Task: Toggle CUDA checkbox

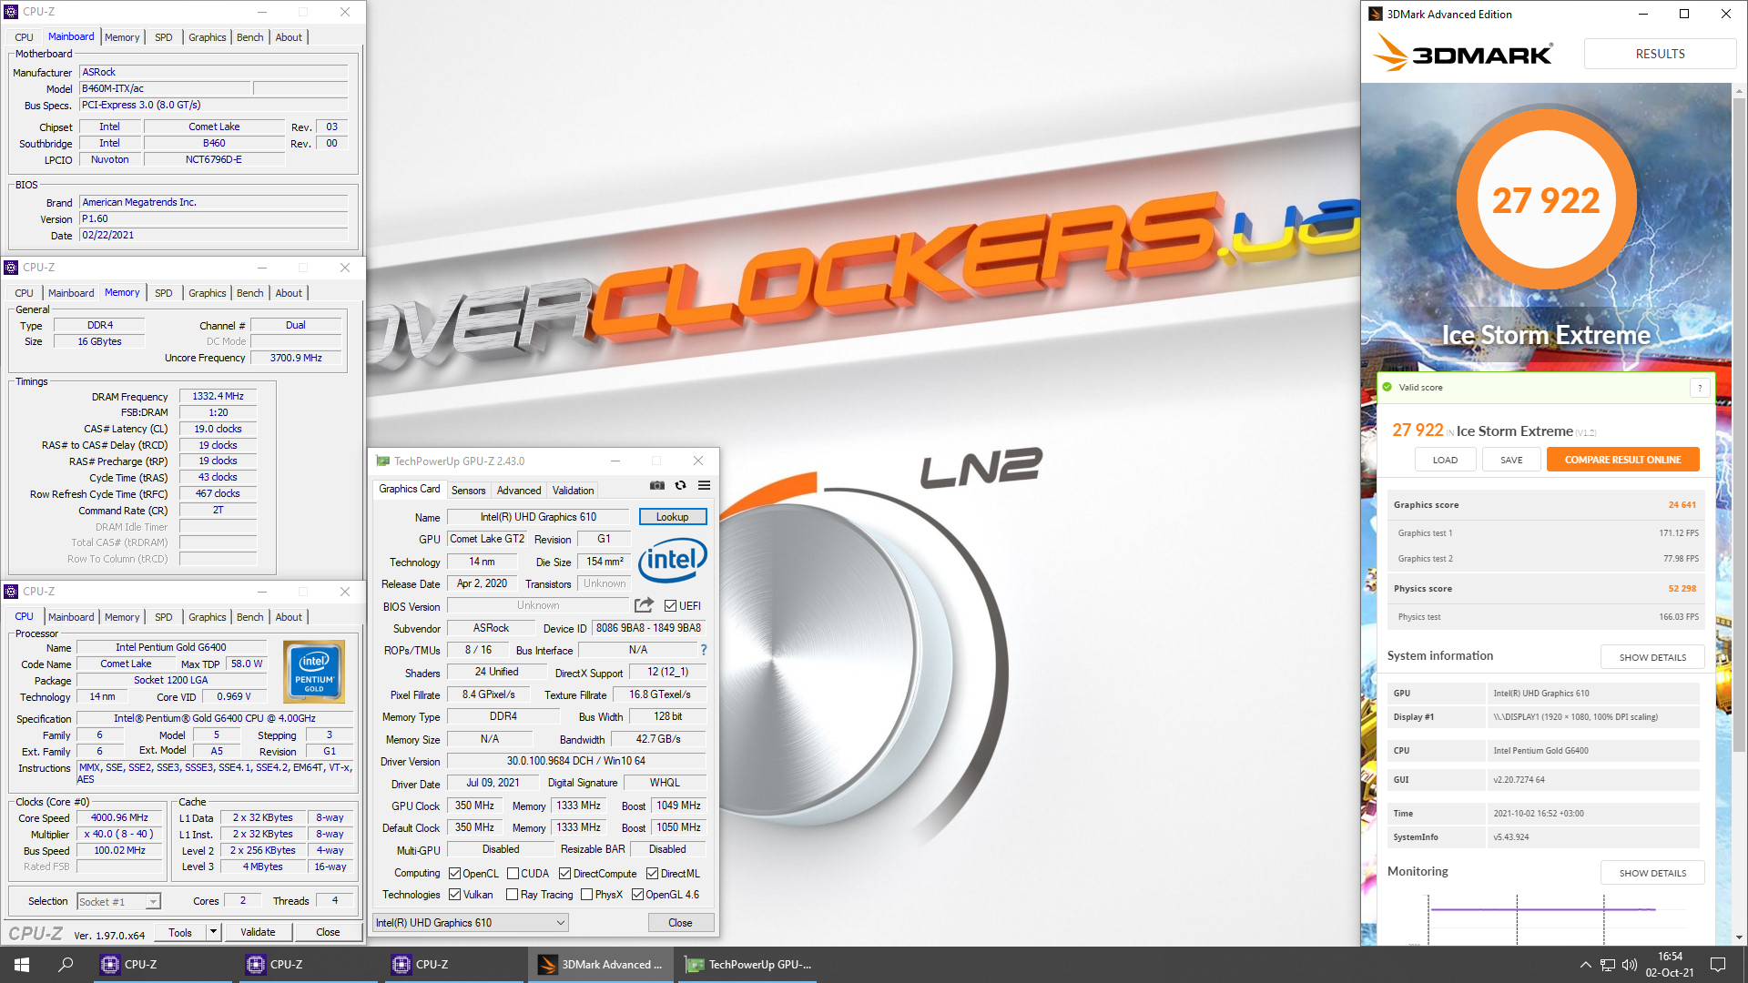Action: (x=513, y=874)
